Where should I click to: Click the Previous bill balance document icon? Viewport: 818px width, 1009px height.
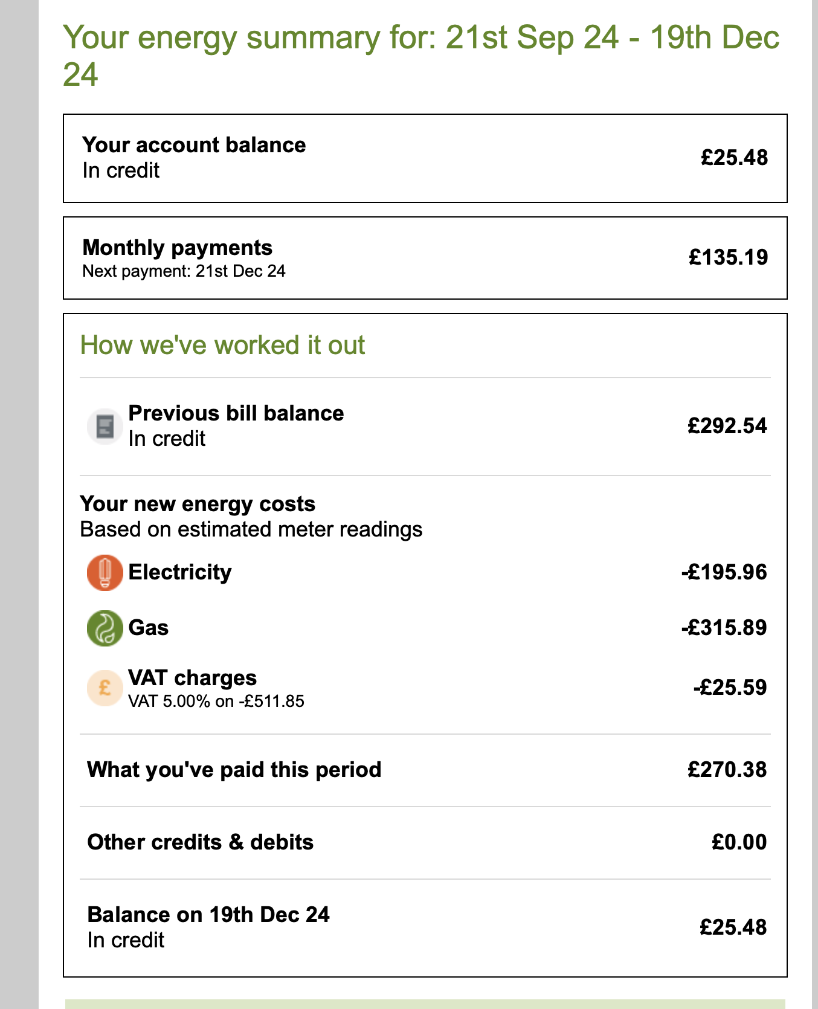point(105,427)
